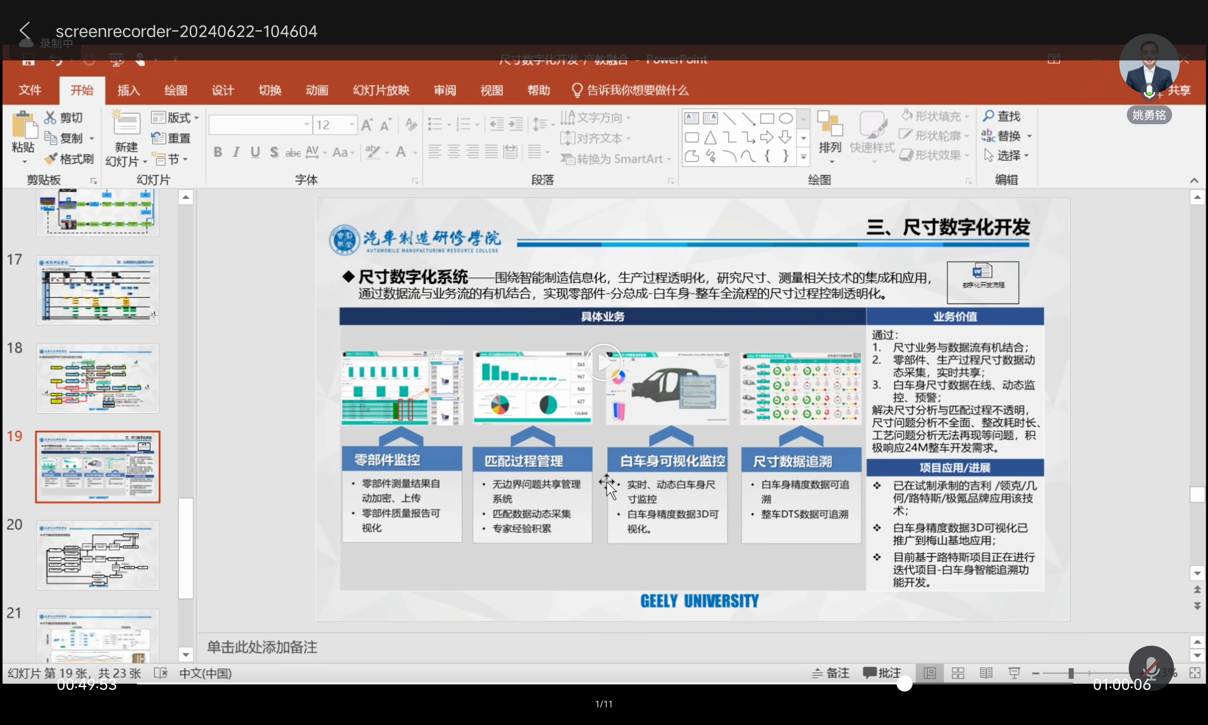Justify paragraph text
The height and width of the screenshot is (725, 1208).
[x=491, y=152]
